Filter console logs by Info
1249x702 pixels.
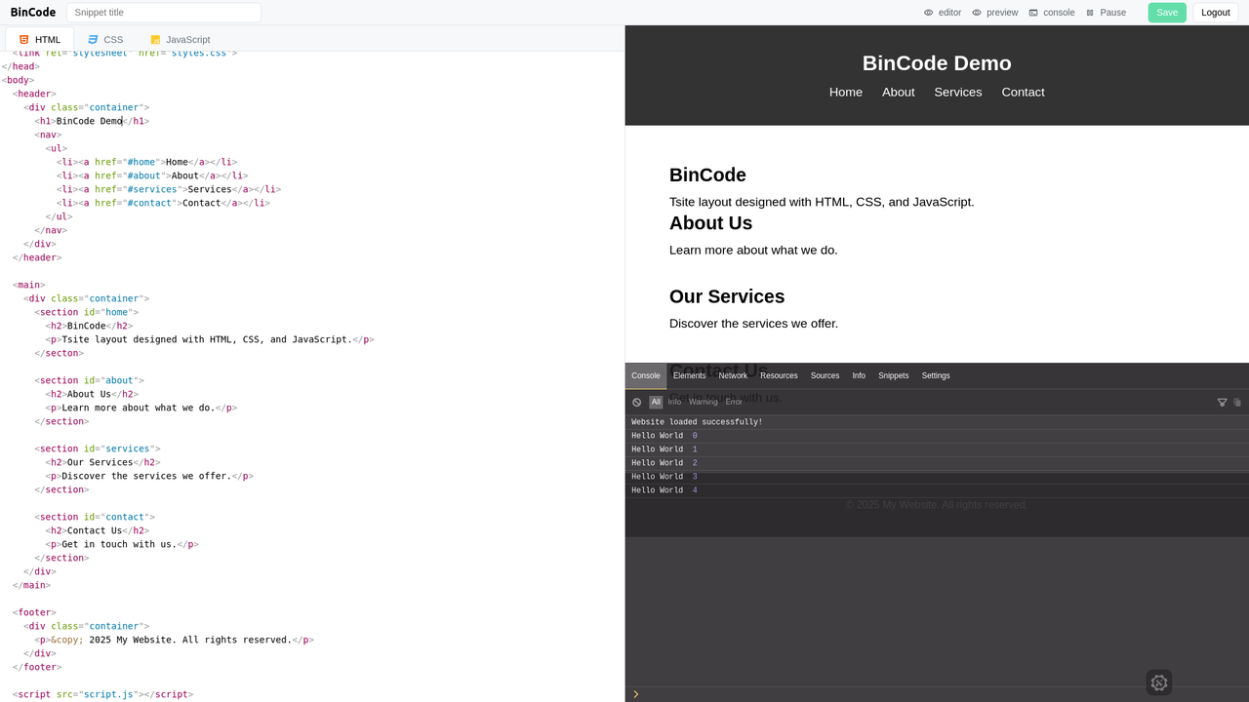click(x=674, y=402)
